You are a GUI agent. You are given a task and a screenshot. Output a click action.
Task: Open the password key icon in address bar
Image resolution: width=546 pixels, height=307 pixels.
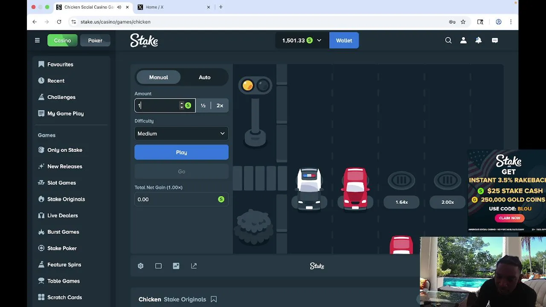point(452,22)
